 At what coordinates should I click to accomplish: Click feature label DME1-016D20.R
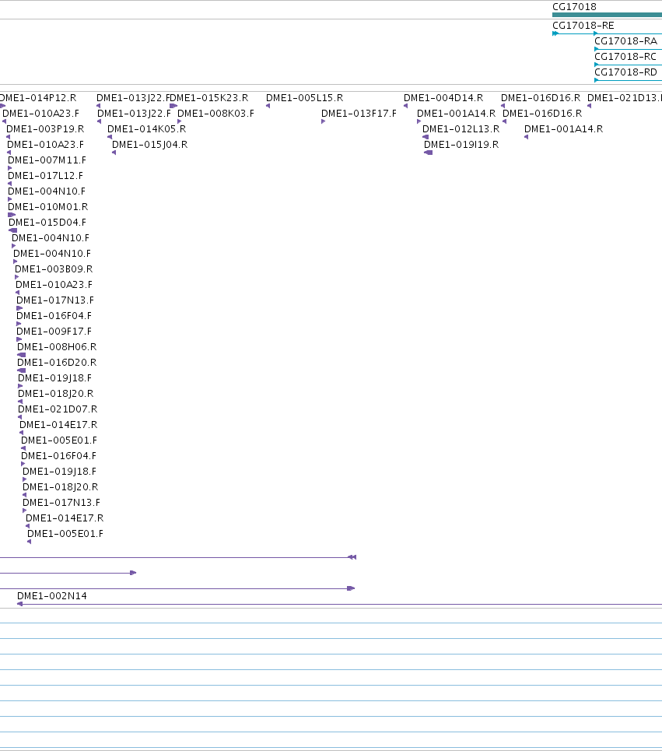[57, 363]
